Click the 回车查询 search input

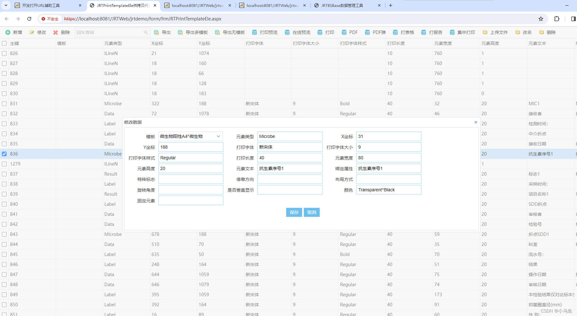click(x=109, y=32)
